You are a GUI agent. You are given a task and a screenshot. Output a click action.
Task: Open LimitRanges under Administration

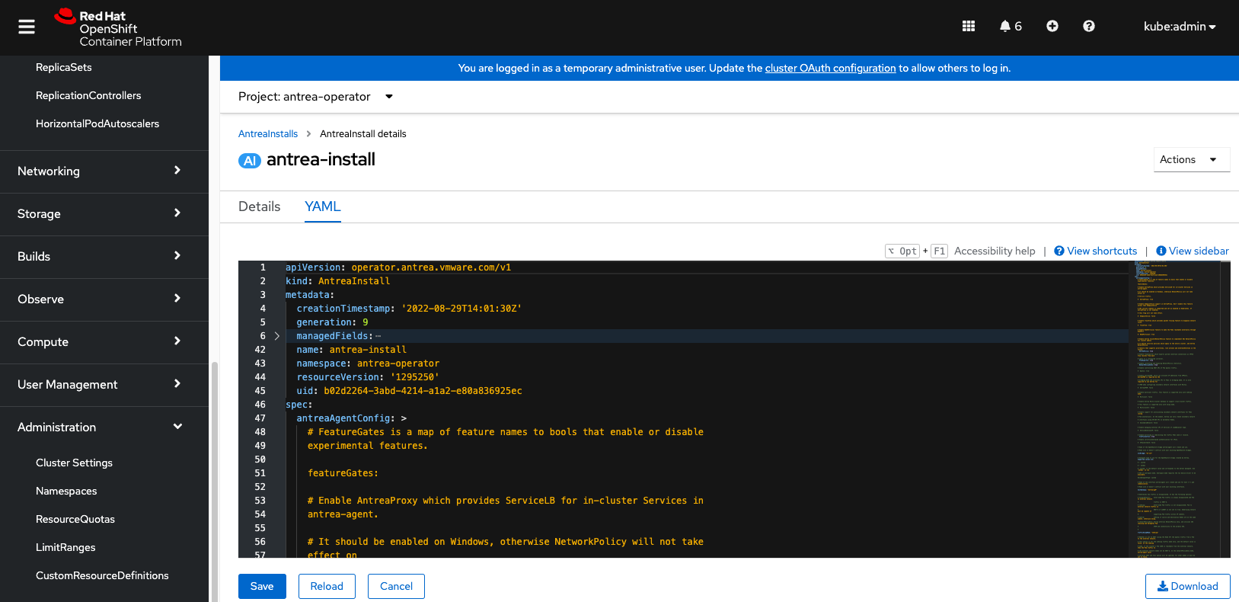point(65,547)
